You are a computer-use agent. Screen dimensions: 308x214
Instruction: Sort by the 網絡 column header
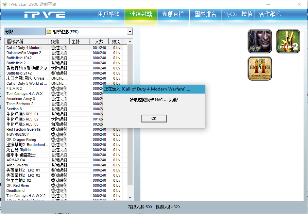click(x=59, y=42)
